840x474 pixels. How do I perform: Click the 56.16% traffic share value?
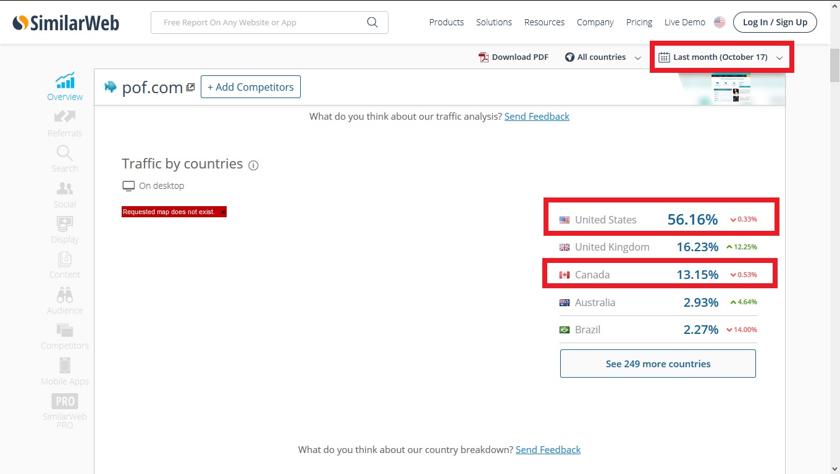[x=692, y=219]
